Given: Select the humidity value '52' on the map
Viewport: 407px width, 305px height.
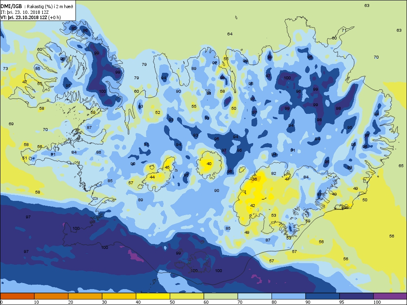Looking at the screenshot, I should click(158, 113).
